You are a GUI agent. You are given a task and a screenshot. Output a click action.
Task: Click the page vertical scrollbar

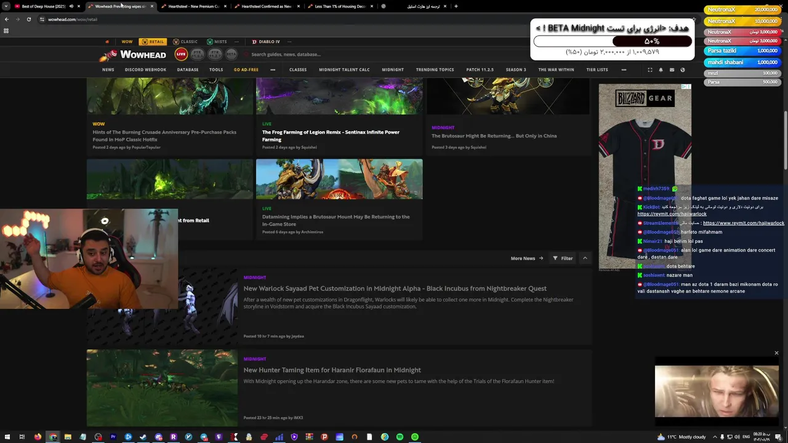[786, 142]
